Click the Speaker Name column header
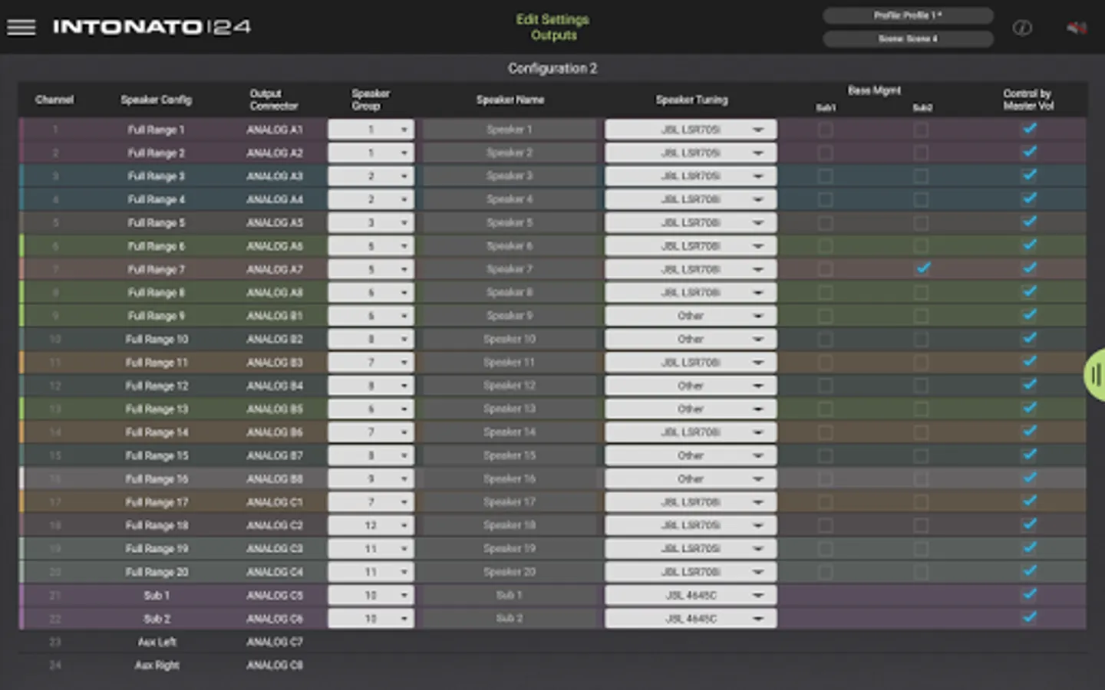This screenshot has width=1105, height=690. pyautogui.click(x=510, y=100)
